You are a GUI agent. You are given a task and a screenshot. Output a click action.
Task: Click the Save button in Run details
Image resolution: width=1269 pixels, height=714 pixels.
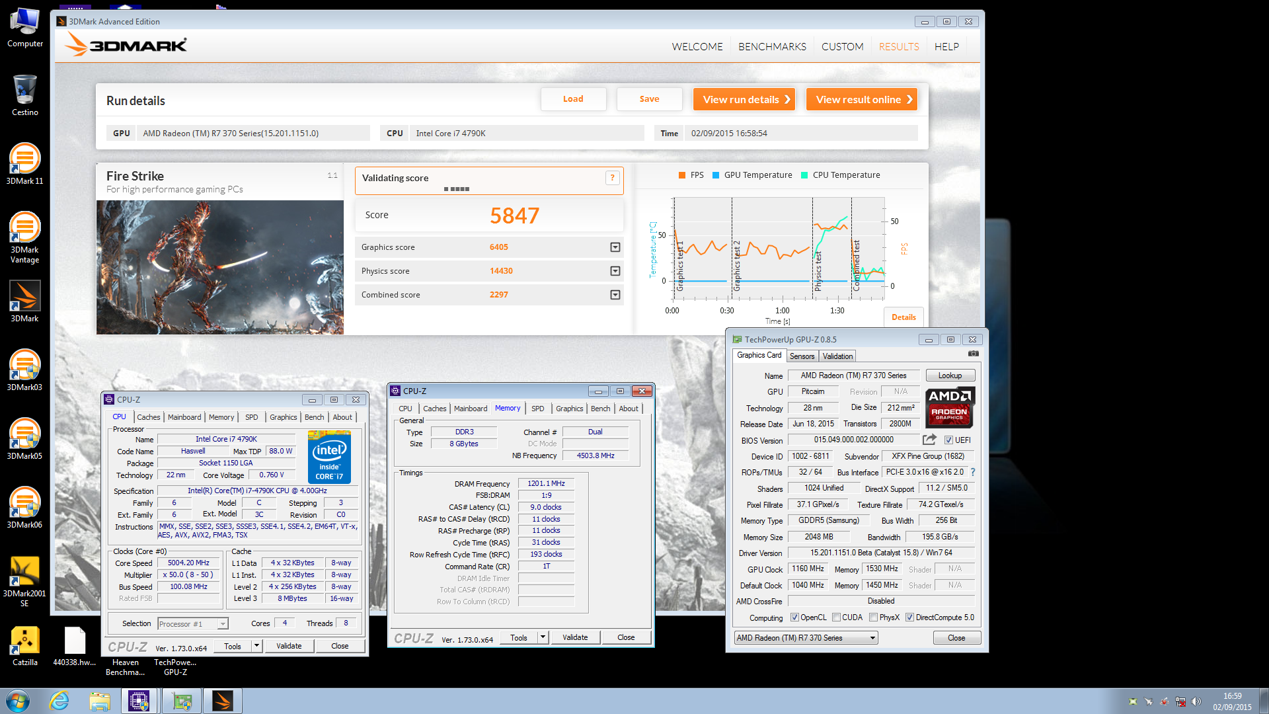pos(649,99)
